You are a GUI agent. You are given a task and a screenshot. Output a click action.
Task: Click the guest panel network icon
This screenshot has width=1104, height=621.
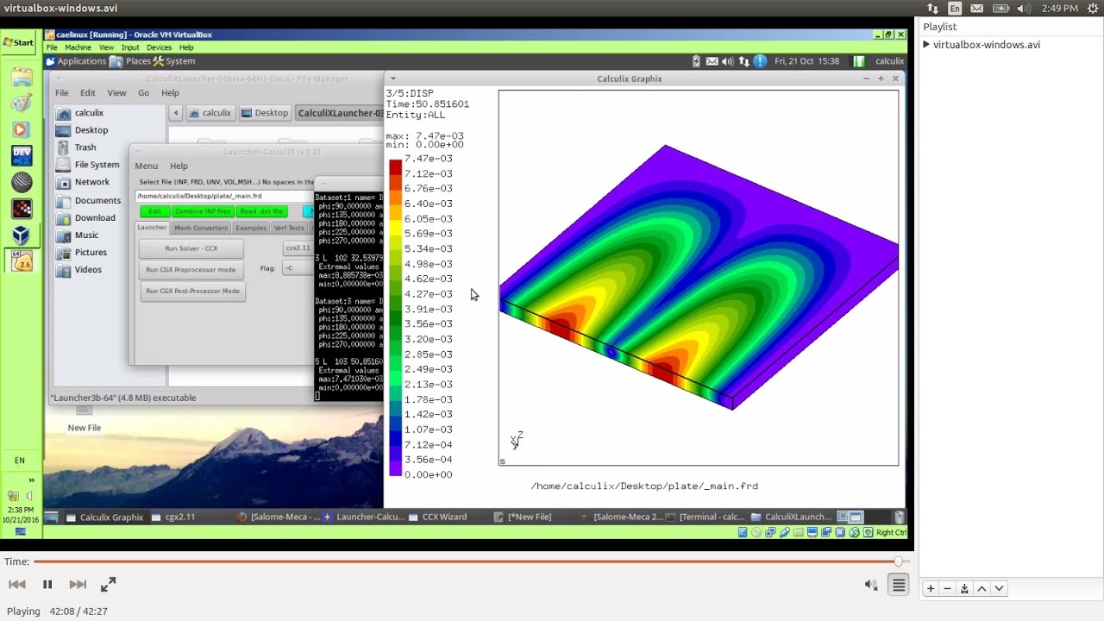tap(743, 61)
